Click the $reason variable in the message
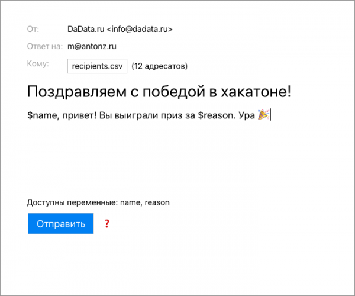Image resolution: width=355 pixels, height=296 pixels. point(220,117)
